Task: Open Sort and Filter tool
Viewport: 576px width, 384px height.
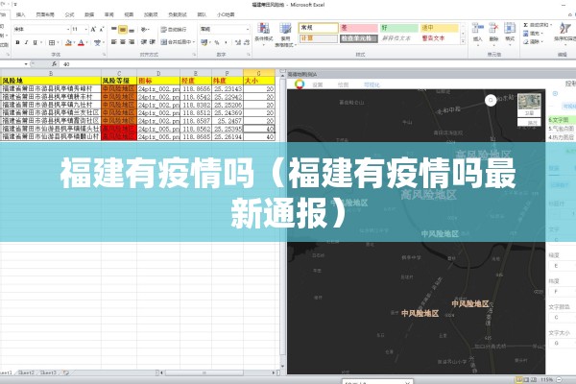Action: (565, 33)
